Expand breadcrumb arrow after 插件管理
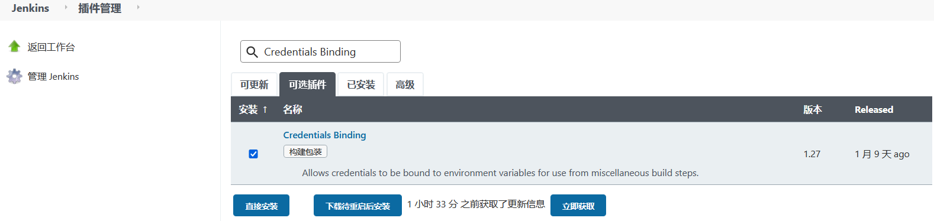The image size is (934, 221). click(x=138, y=7)
